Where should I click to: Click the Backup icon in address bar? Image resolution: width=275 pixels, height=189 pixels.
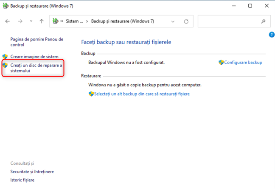pos(56,21)
